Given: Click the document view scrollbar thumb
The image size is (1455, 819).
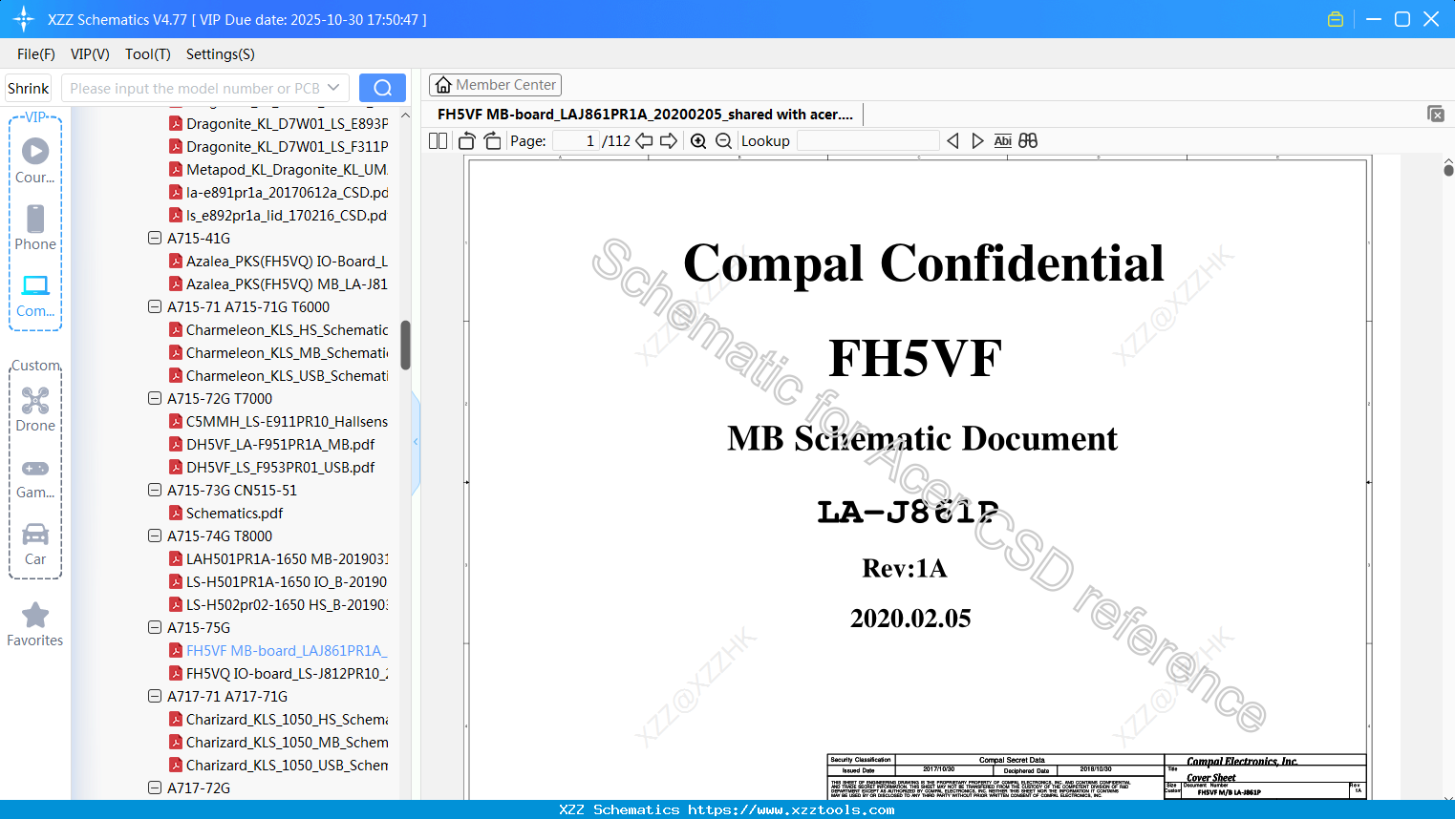Looking at the screenshot, I should pos(1448,170).
